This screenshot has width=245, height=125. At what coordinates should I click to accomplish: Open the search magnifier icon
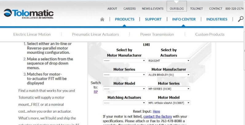(x=241, y=19)
